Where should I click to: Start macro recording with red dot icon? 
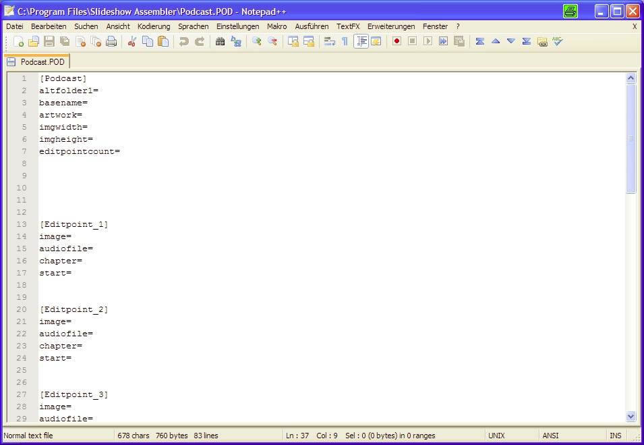coord(397,42)
